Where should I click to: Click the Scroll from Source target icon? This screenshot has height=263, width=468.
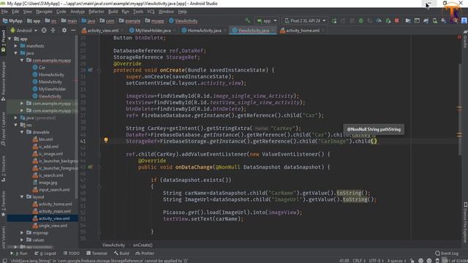click(44, 31)
